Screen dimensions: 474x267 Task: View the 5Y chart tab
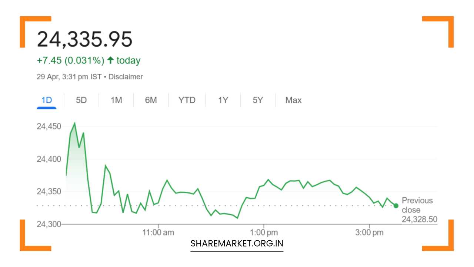[x=257, y=100]
